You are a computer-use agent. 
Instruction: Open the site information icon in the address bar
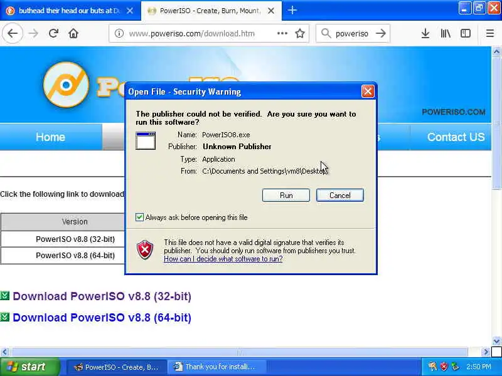(x=119, y=33)
